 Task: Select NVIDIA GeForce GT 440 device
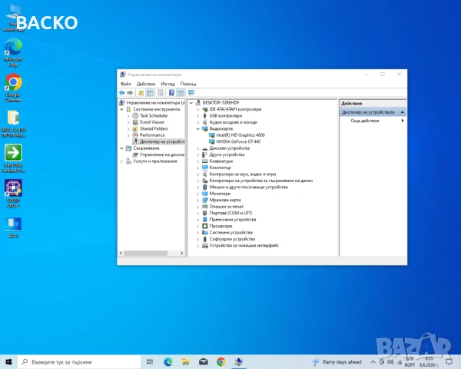pyautogui.click(x=238, y=141)
